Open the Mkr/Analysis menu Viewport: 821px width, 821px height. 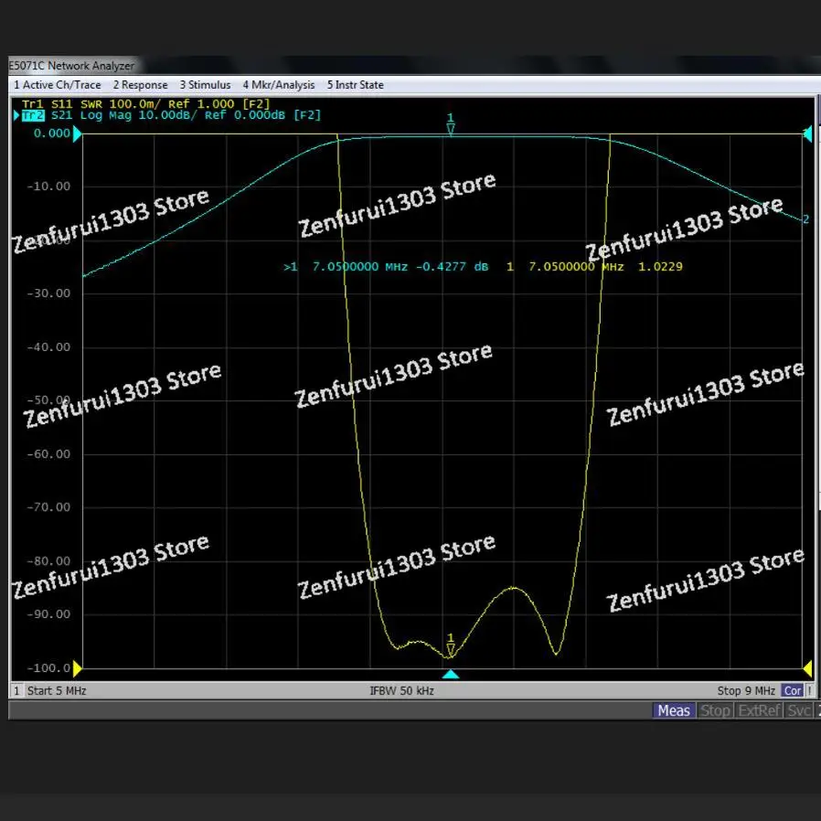278,85
